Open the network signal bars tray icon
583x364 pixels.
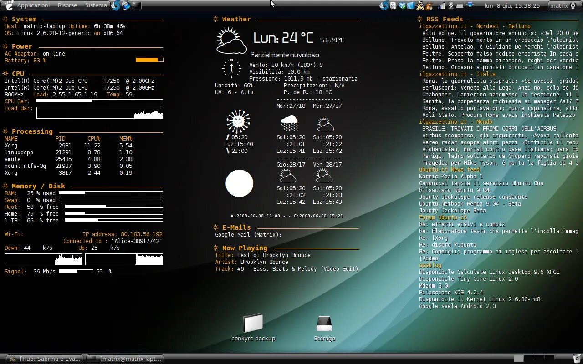click(441, 5)
